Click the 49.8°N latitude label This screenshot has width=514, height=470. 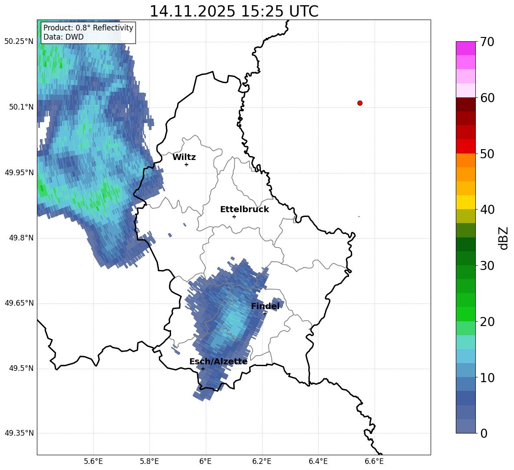click(21, 238)
